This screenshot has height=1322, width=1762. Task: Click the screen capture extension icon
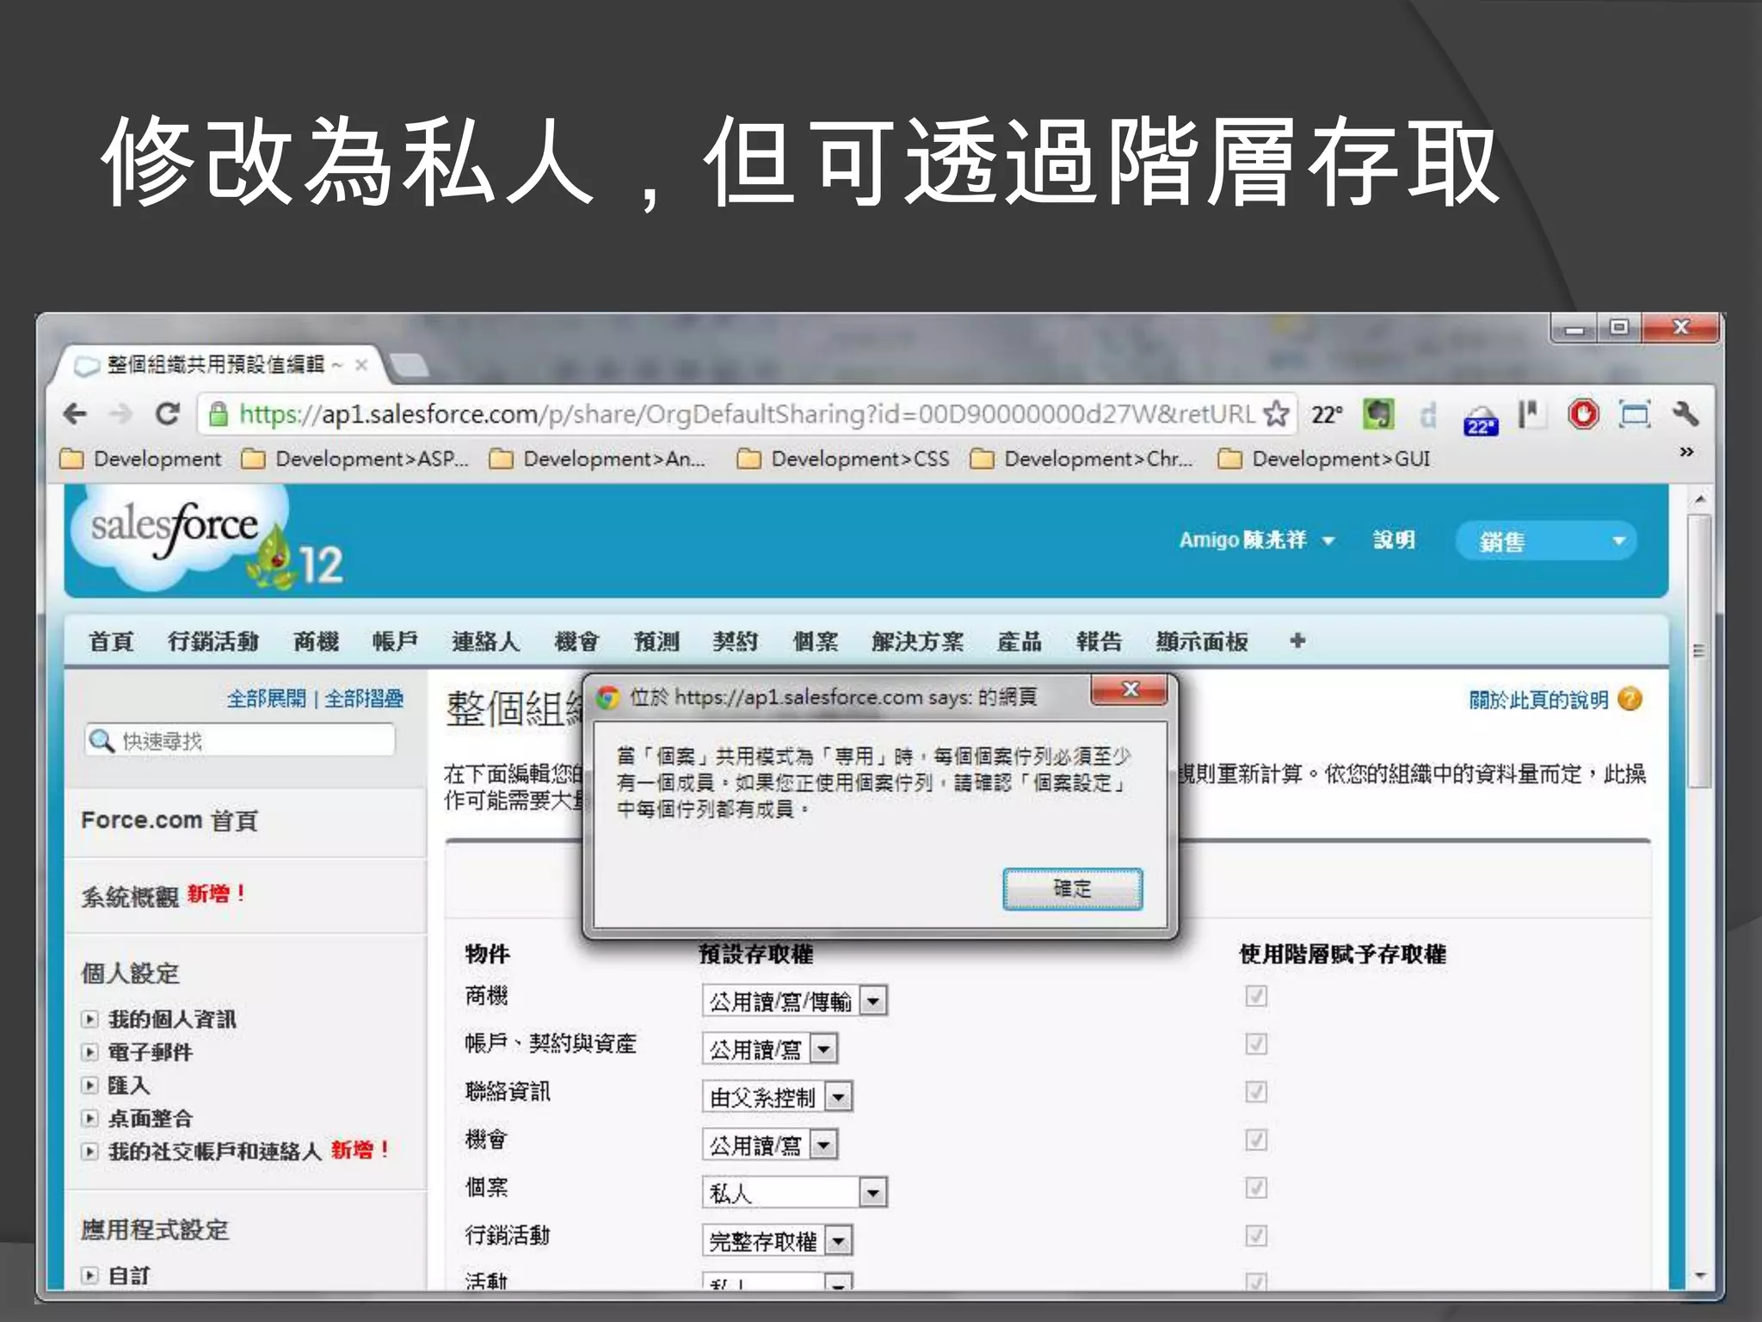point(1635,414)
